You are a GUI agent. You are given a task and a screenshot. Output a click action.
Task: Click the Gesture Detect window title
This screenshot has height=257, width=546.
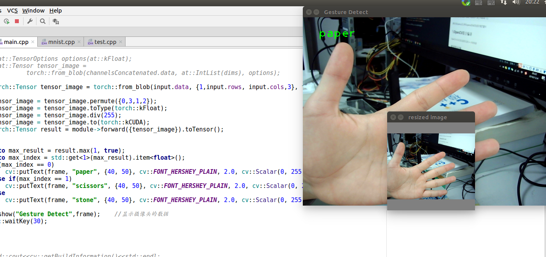tap(346, 12)
